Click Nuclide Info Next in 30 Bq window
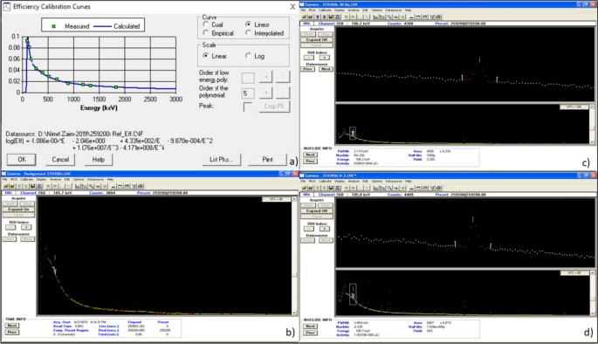This screenshot has height=344, width=598. tap(310, 155)
